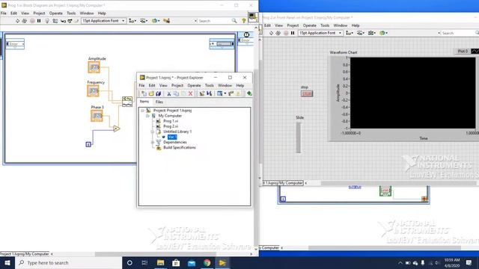Image resolution: width=479 pixels, height=269 pixels.
Task: Select Prog 1.vi in project tree
Action: [171, 121]
